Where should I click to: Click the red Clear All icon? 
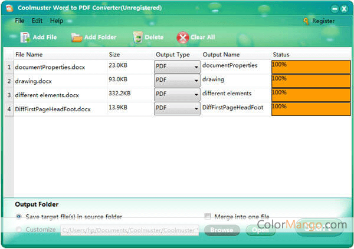[x=183, y=37]
